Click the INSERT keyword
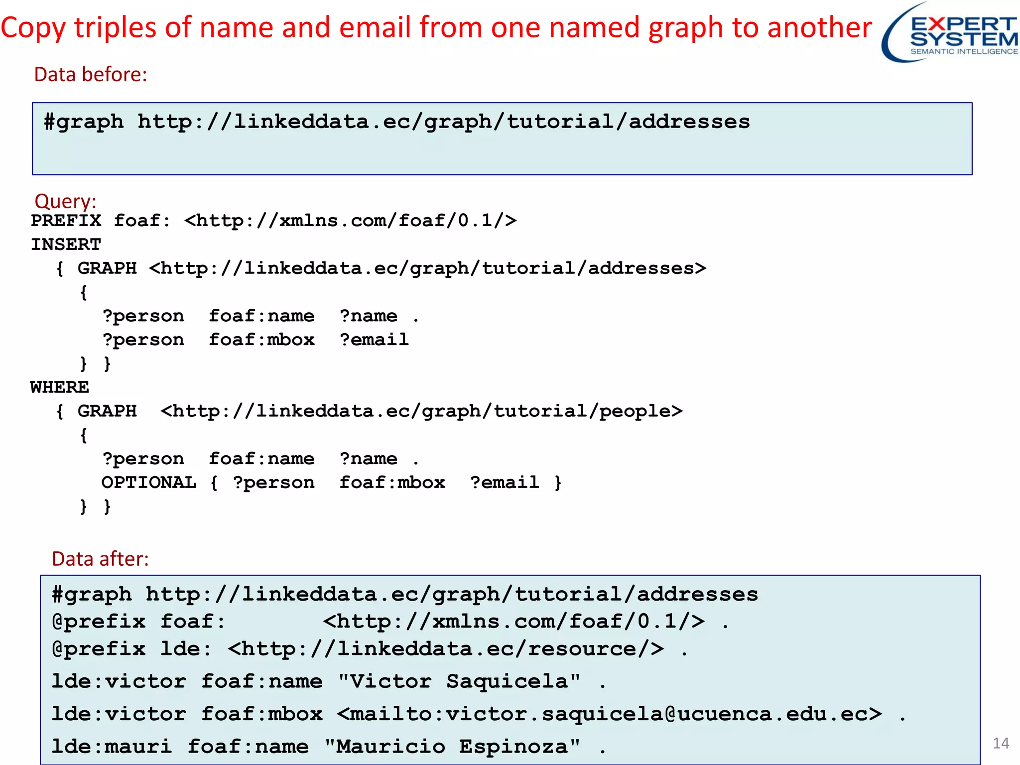 [66, 245]
